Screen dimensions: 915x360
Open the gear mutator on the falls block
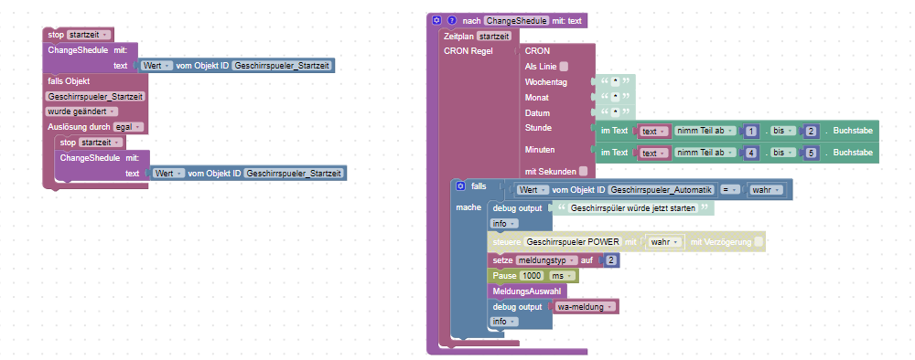[460, 185]
